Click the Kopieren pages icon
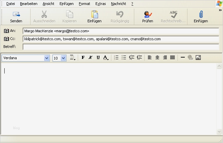The width and height of the screenshot is (223, 143). 69,14
